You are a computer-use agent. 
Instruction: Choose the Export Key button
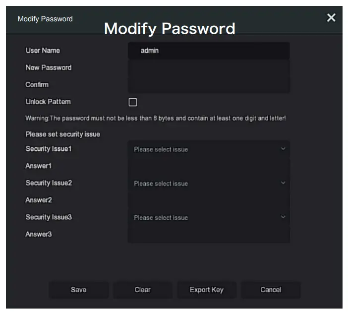point(207,290)
